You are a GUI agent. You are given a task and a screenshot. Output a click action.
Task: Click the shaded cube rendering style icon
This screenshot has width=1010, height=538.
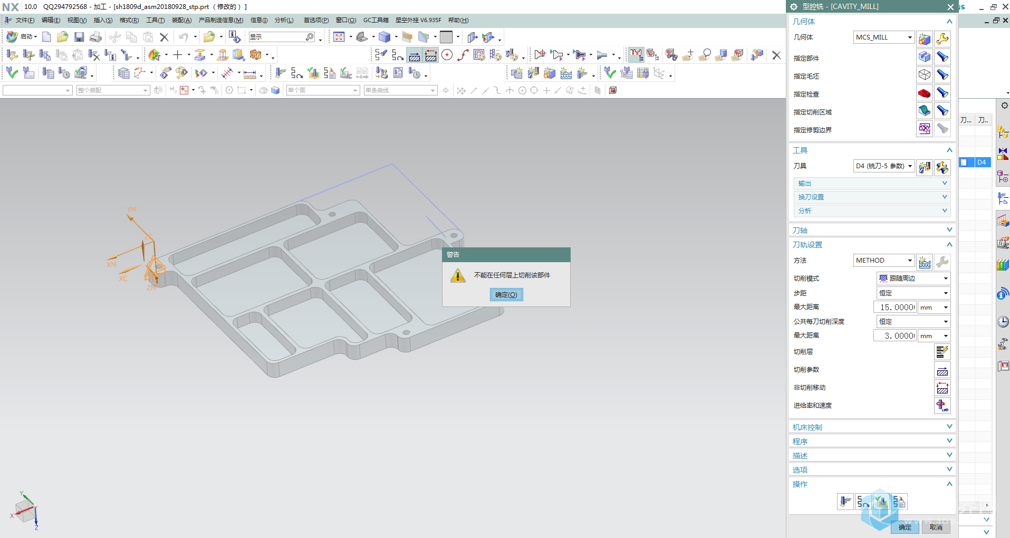(384, 37)
